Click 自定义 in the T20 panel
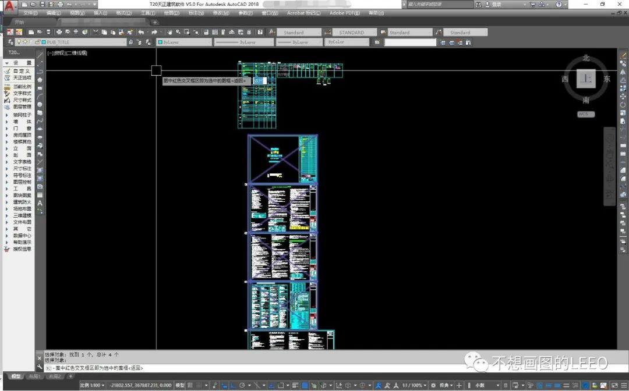The image size is (629, 391). coord(22,71)
